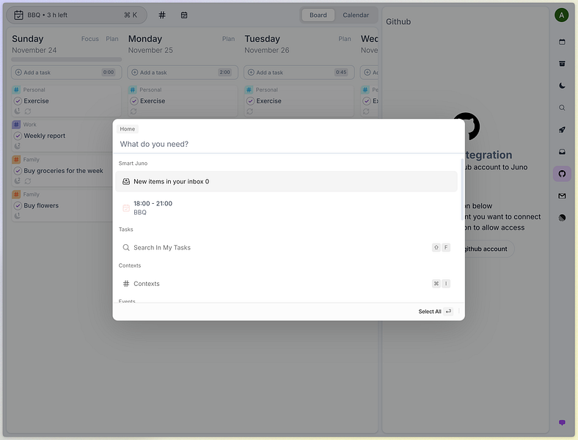Add a task under Sunday

click(66, 72)
